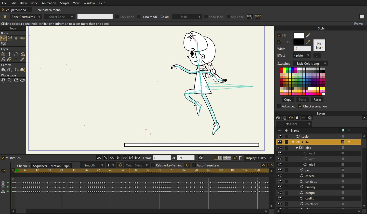Disable the Checker selection checkbox
The image size is (367, 214).
click(300, 106)
